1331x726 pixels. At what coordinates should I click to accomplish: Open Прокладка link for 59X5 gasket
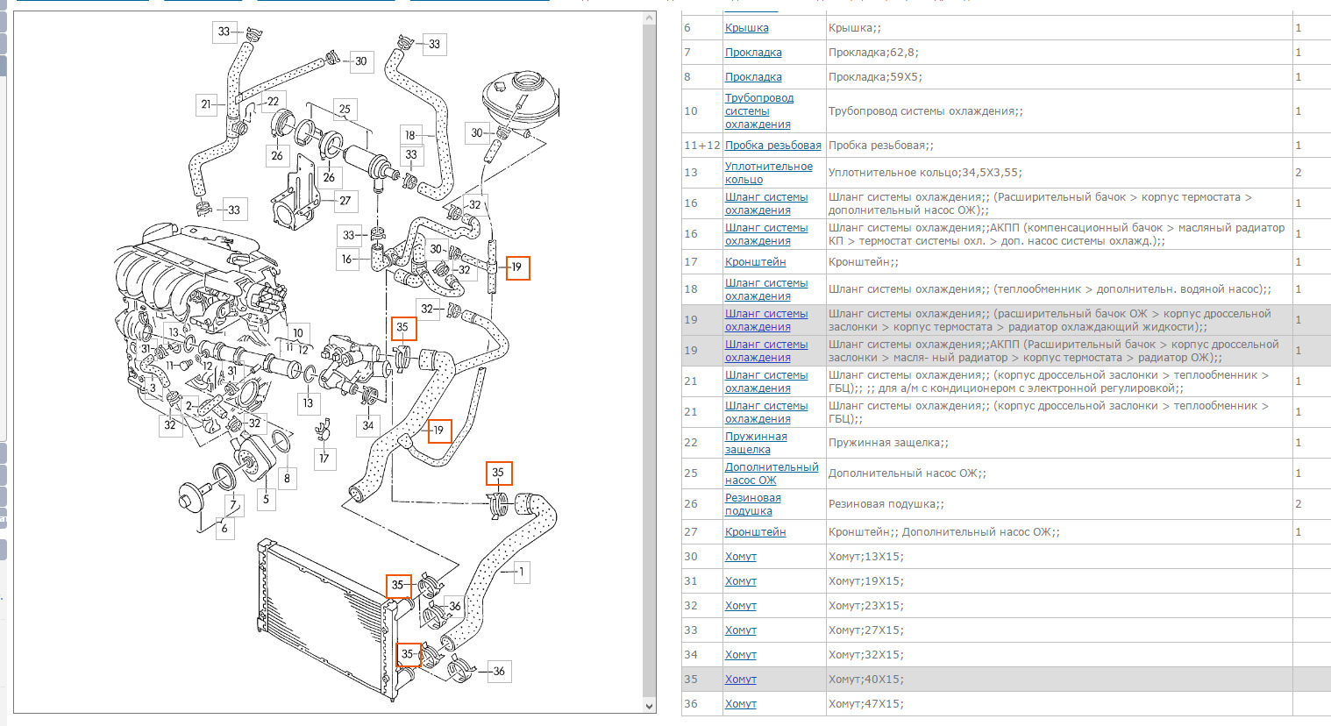(753, 77)
